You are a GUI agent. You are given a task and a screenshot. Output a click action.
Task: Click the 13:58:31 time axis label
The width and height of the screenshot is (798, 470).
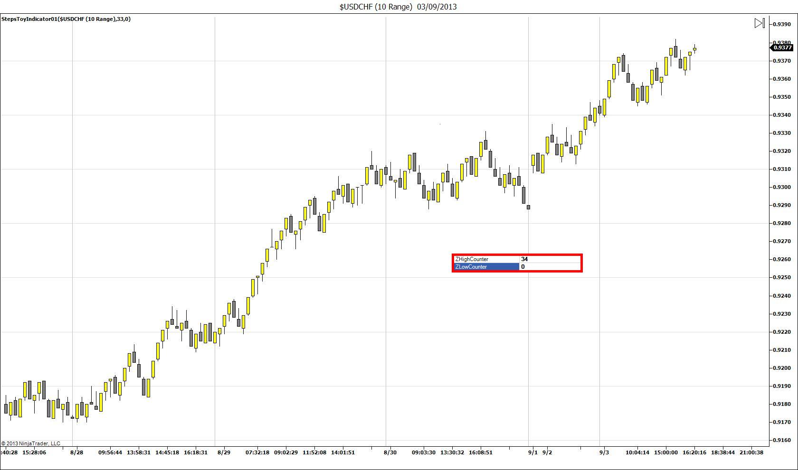[x=139, y=452]
